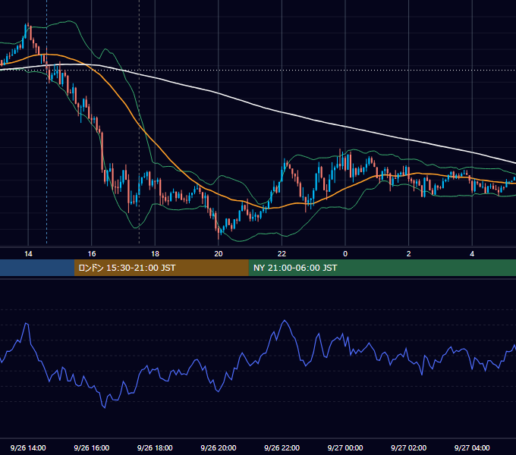The image size is (516, 455).
Task: Click the date label 9/26 20:00
Action: tap(219, 447)
